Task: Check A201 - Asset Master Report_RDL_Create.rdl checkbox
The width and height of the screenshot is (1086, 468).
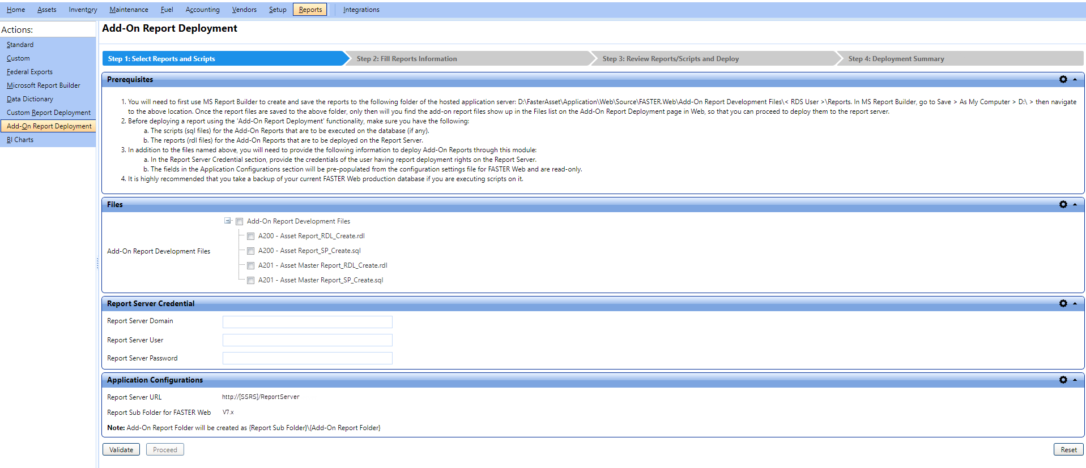Action: [250, 266]
